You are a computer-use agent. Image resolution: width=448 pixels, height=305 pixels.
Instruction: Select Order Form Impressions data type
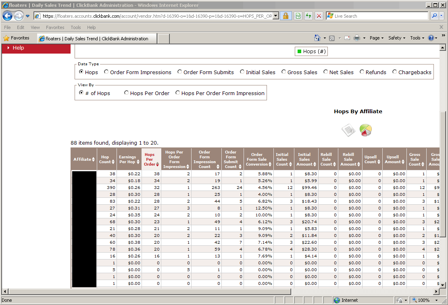click(x=106, y=72)
